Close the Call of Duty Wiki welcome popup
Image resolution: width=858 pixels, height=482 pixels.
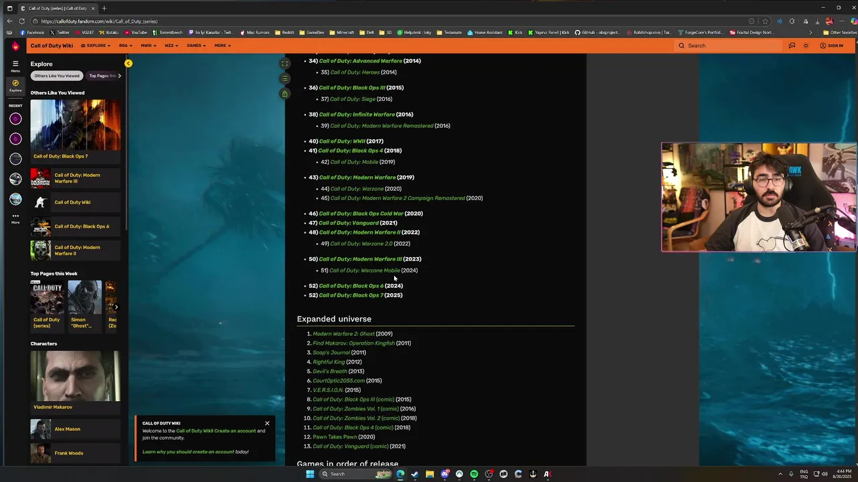coord(267,423)
